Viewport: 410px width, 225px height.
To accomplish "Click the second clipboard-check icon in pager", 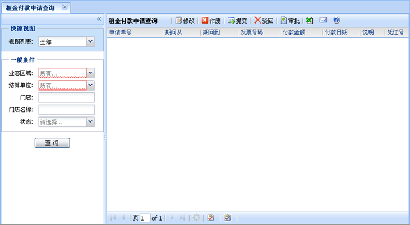I will pos(228,218).
